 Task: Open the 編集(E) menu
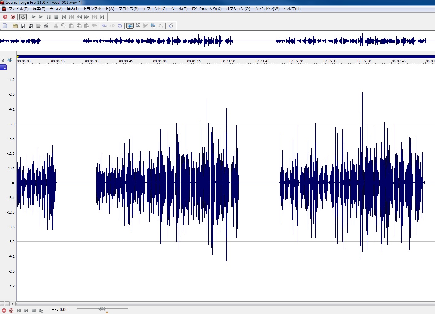point(39,9)
